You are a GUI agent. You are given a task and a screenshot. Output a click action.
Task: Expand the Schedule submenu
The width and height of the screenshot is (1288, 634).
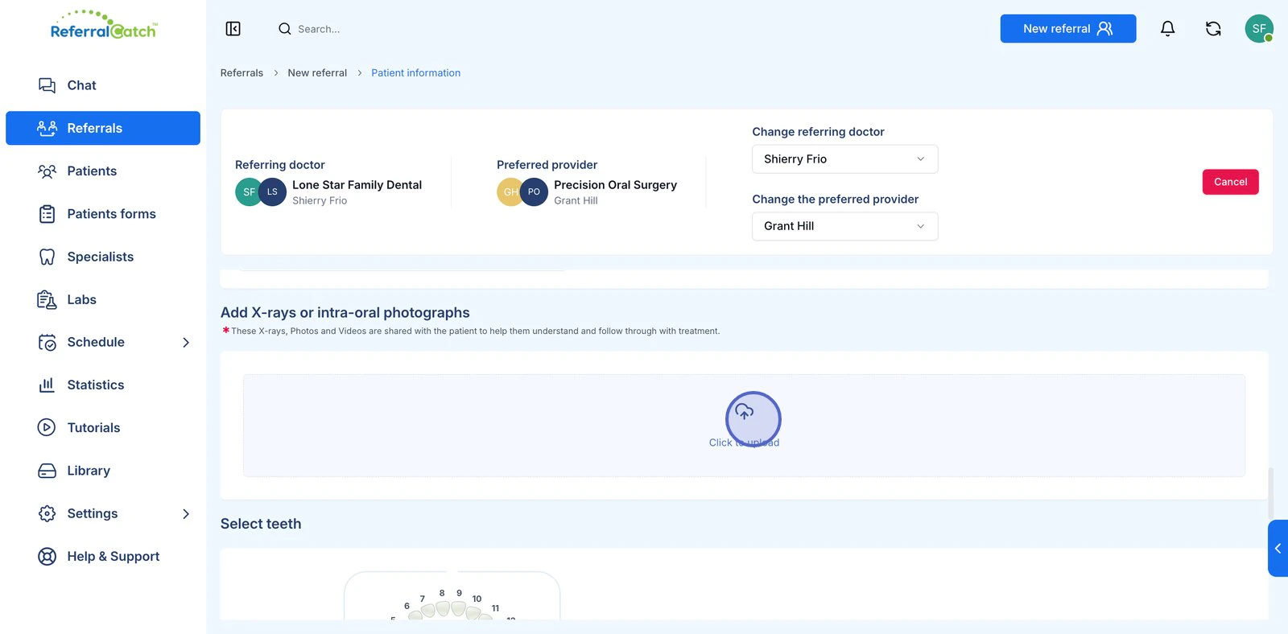pyautogui.click(x=186, y=342)
